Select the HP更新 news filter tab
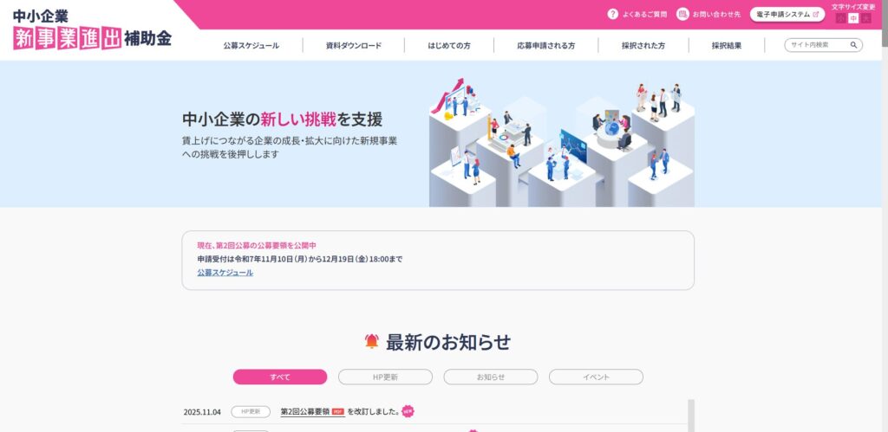This screenshot has height=432, width=888. [385, 377]
